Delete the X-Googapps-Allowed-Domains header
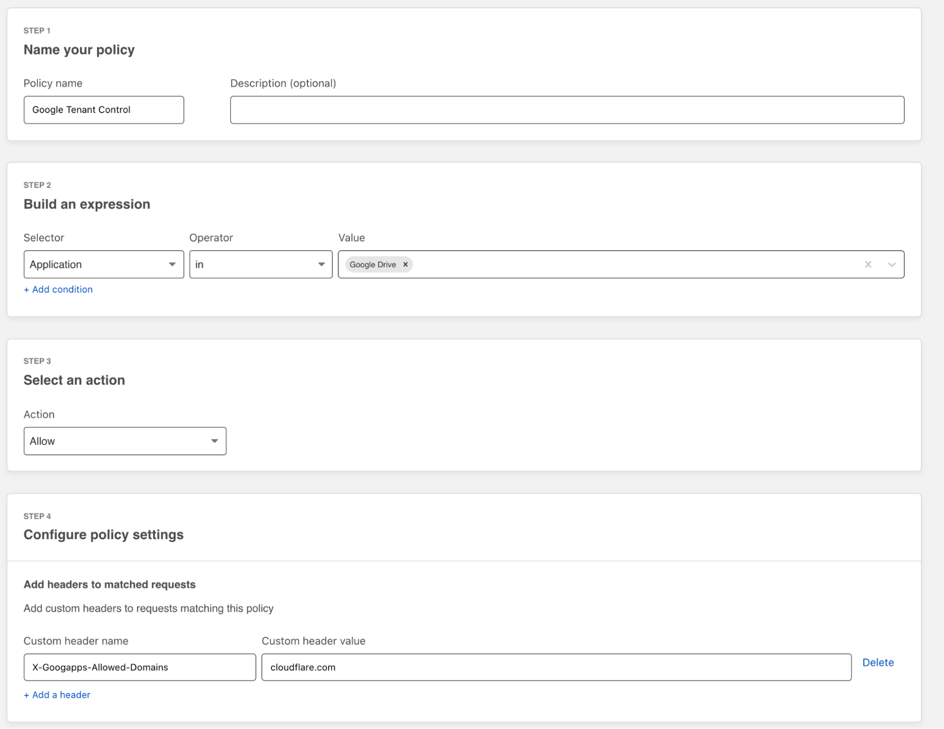 pos(878,662)
